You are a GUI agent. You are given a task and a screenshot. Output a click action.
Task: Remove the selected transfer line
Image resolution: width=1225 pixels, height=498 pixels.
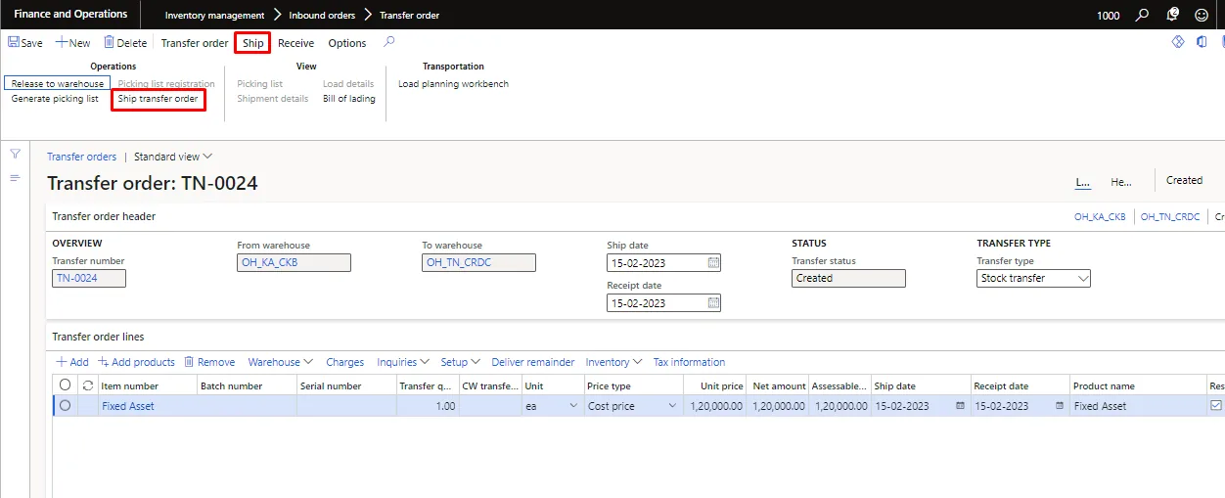click(209, 362)
